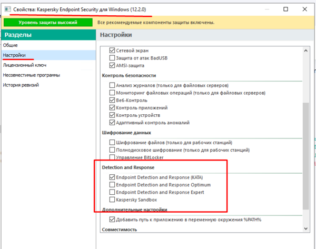Enable Шифрование файлов checkbox
The image size is (316, 249).
click(x=112, y=143)
